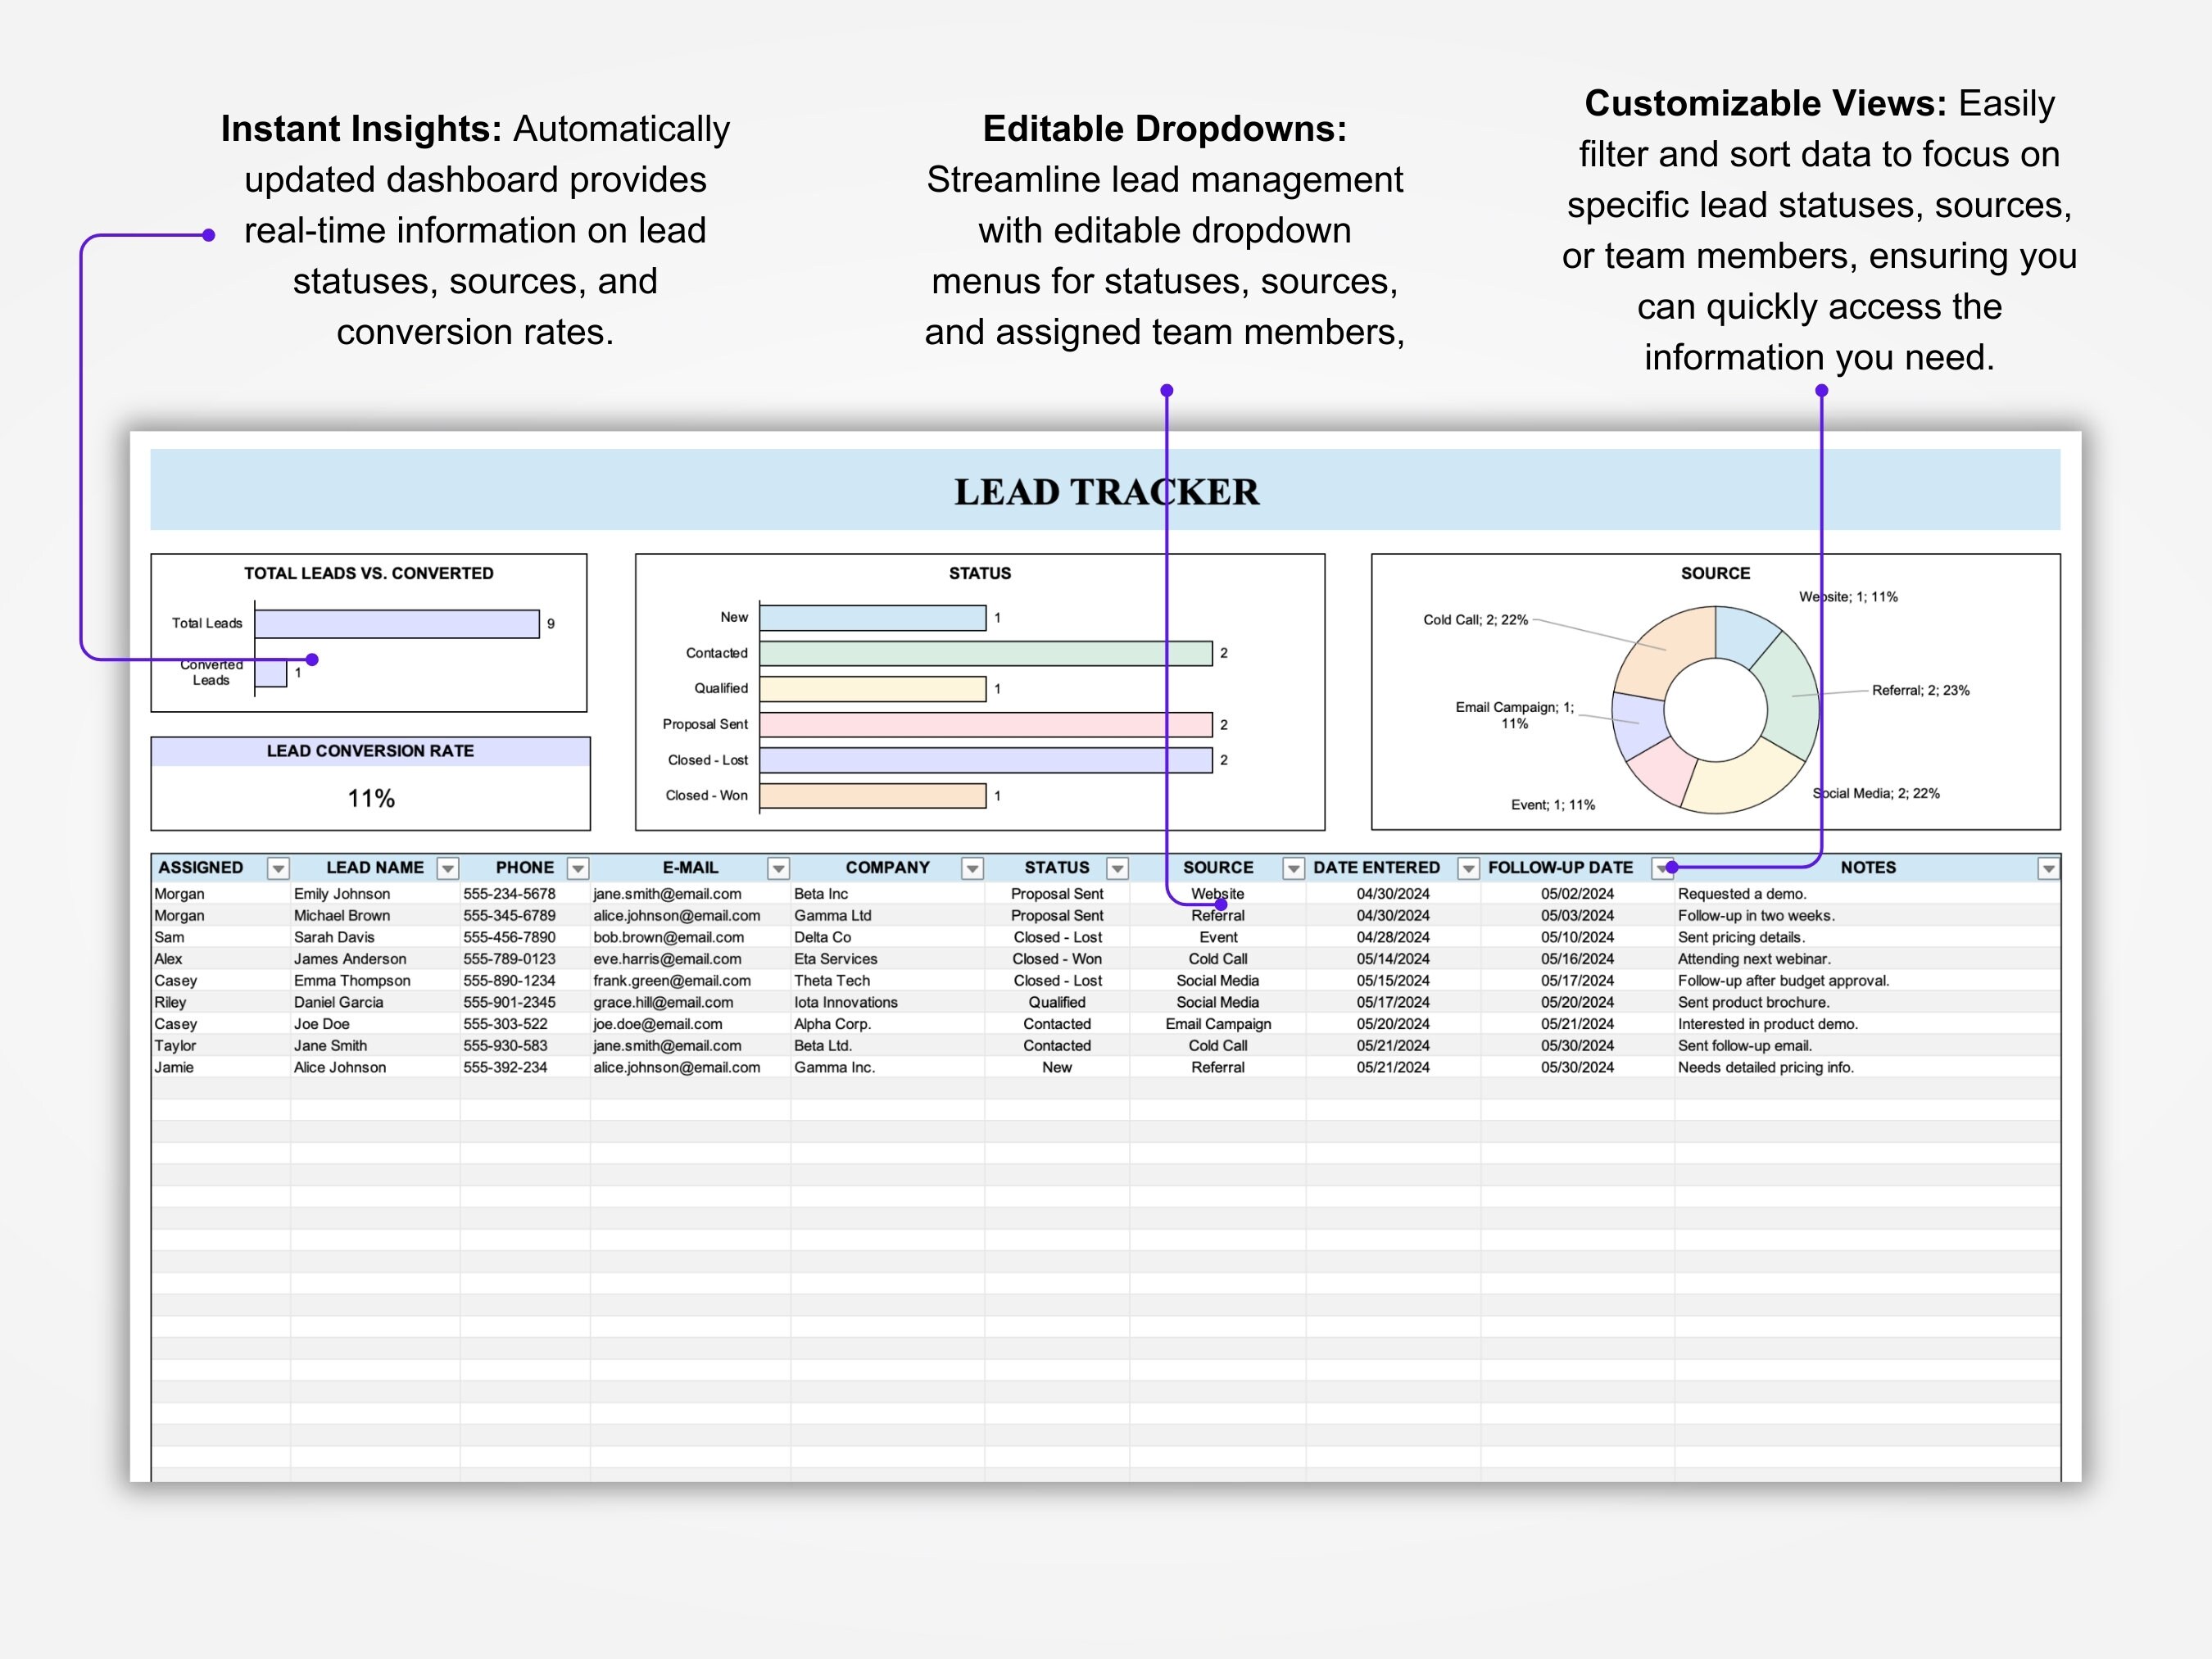The height and width of the screenshot is (1659, 2212).
Task: Click the LEAD TRACKER title
Action: [1106, 491]
